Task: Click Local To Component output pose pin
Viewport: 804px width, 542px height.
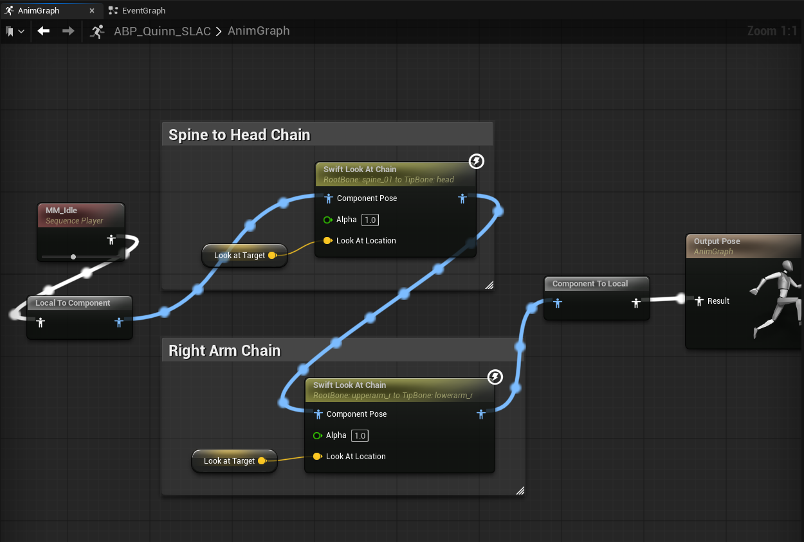Action: [119, 322]
